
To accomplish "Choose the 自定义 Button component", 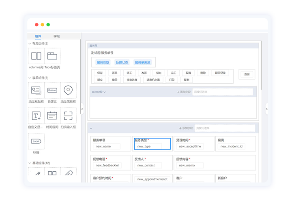I will coord(52,90).
